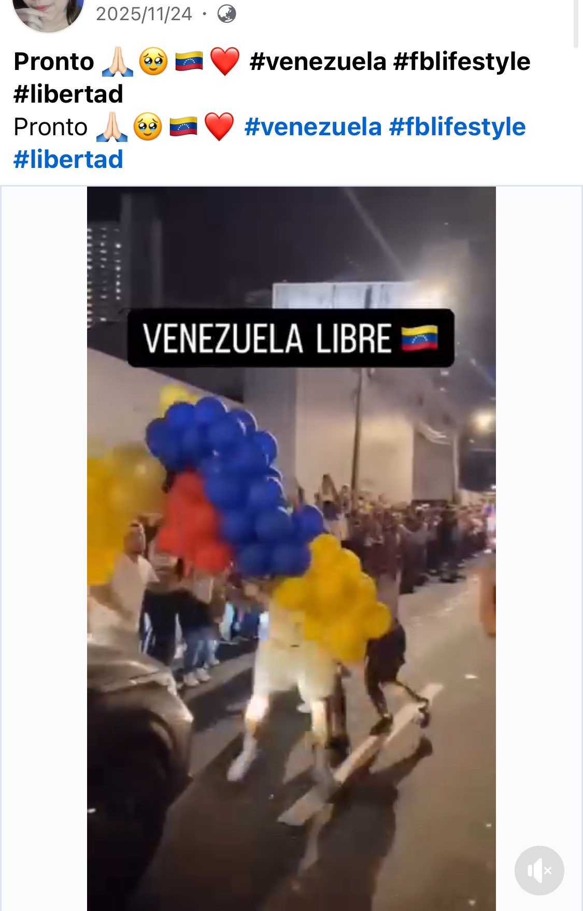Viewport: 583px width, 911px height.
Task: Tap the bold word Pronto in the title
Action: pos(54,62)
